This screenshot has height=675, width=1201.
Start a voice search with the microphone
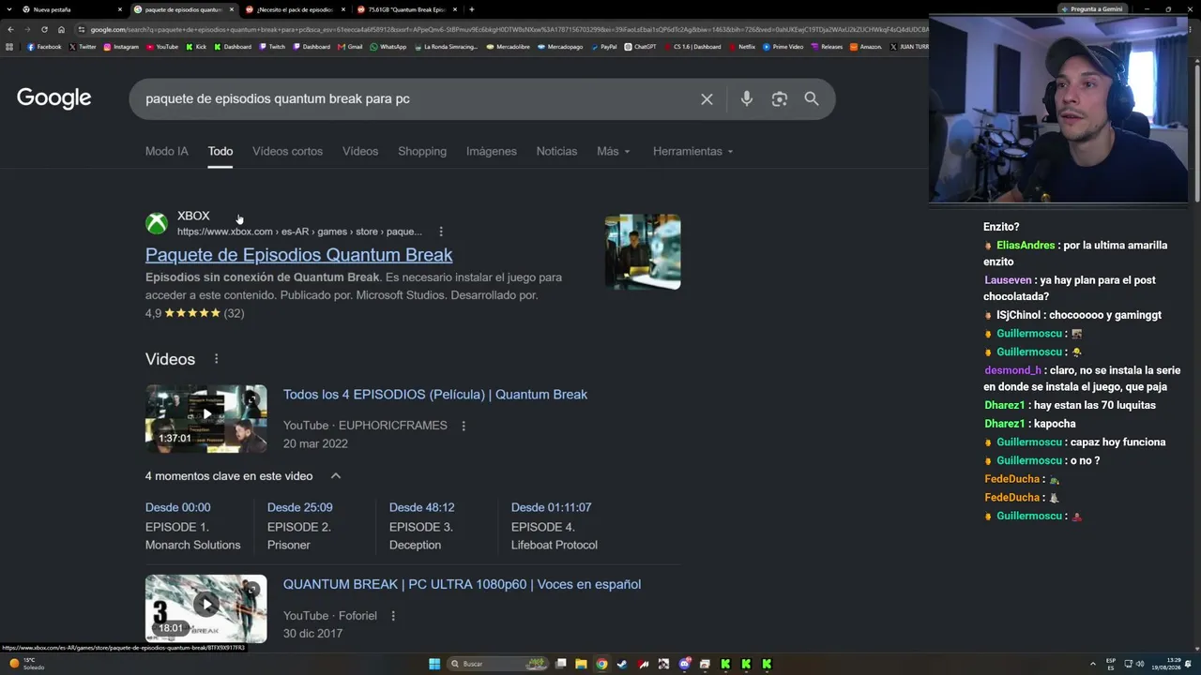747,99
